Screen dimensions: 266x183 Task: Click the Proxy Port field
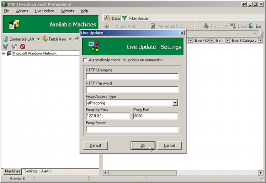click(x=156, y=116)
